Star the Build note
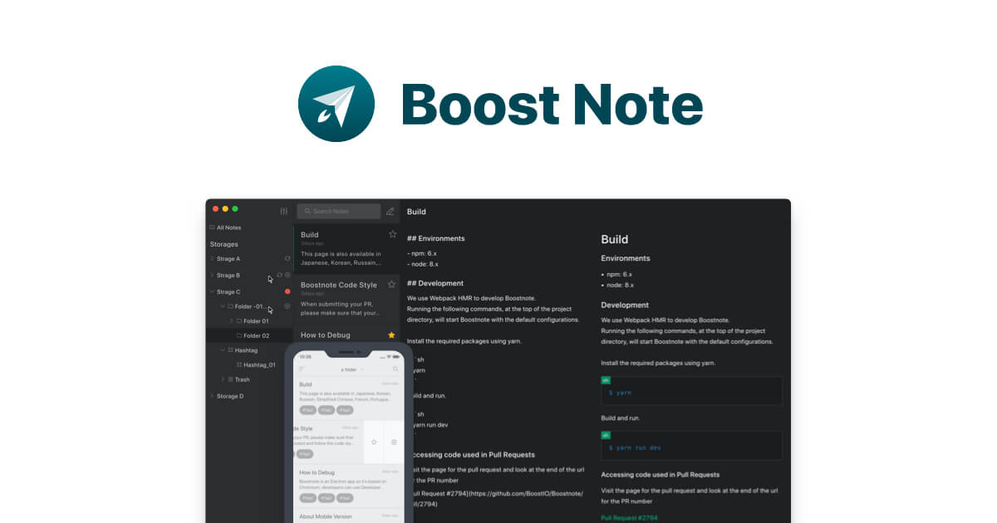 tap(392, 234)
